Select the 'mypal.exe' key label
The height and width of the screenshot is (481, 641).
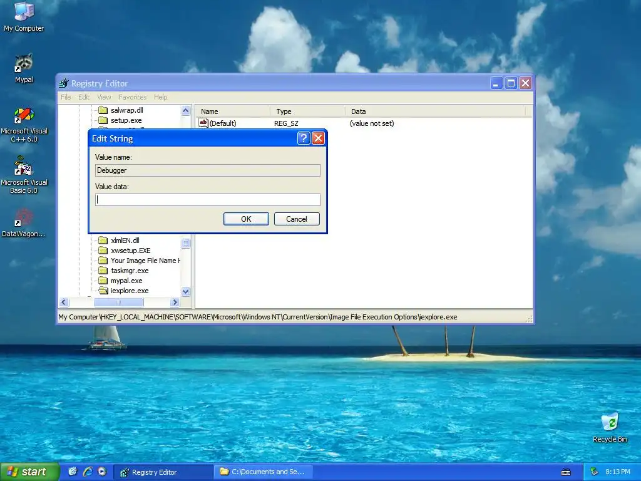[126, 281]
